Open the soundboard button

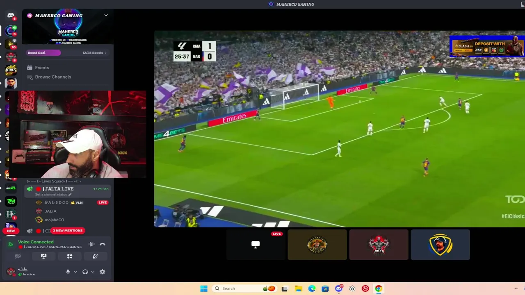(96, 256)
